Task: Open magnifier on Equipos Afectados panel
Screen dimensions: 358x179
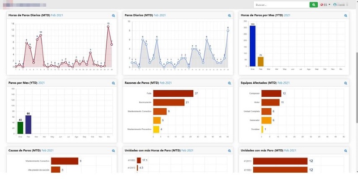Action: (x=345, y=83)
